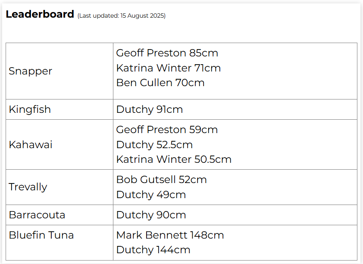
Task: Click Geoff Preston's 59cm kahawai entry
Action: tap(167, 130)
